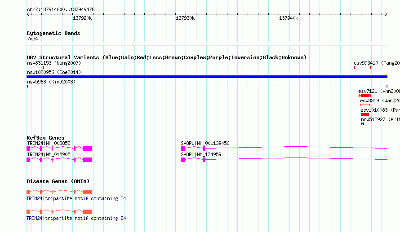Select the nsv831153 (Wong2007) variant label
Screen dimensions: 400x232
[54, 63]
